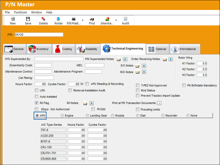The width and height of the screenshot is (220, 165).
Task: Check Prevent Traxdoc Import Update
Action: tap(138, 96)
